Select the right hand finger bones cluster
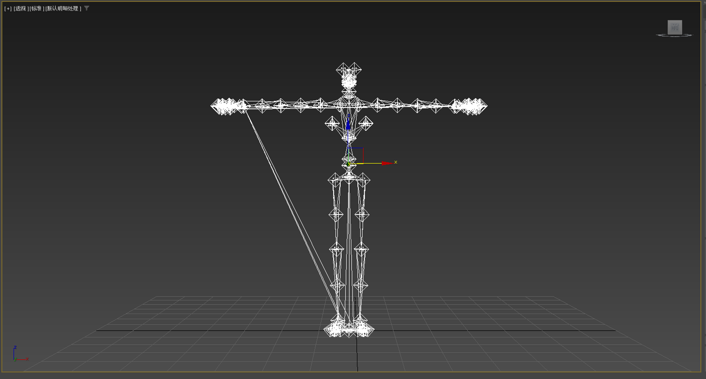 [468, 106]
